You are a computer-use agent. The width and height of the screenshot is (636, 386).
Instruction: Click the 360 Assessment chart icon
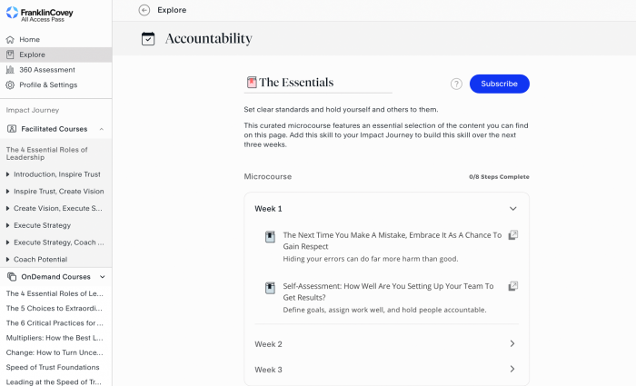(10, 70)
